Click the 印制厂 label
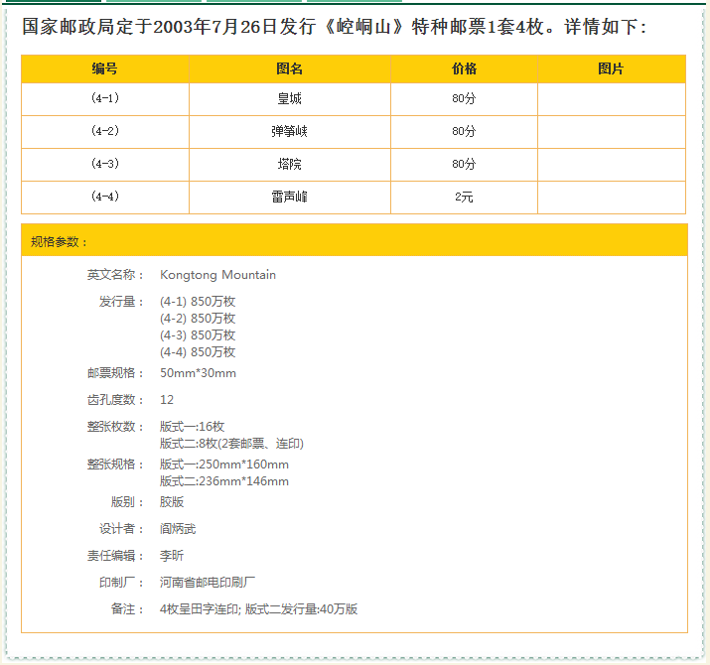This screenshot has height=665, width=710. (122, 583)
